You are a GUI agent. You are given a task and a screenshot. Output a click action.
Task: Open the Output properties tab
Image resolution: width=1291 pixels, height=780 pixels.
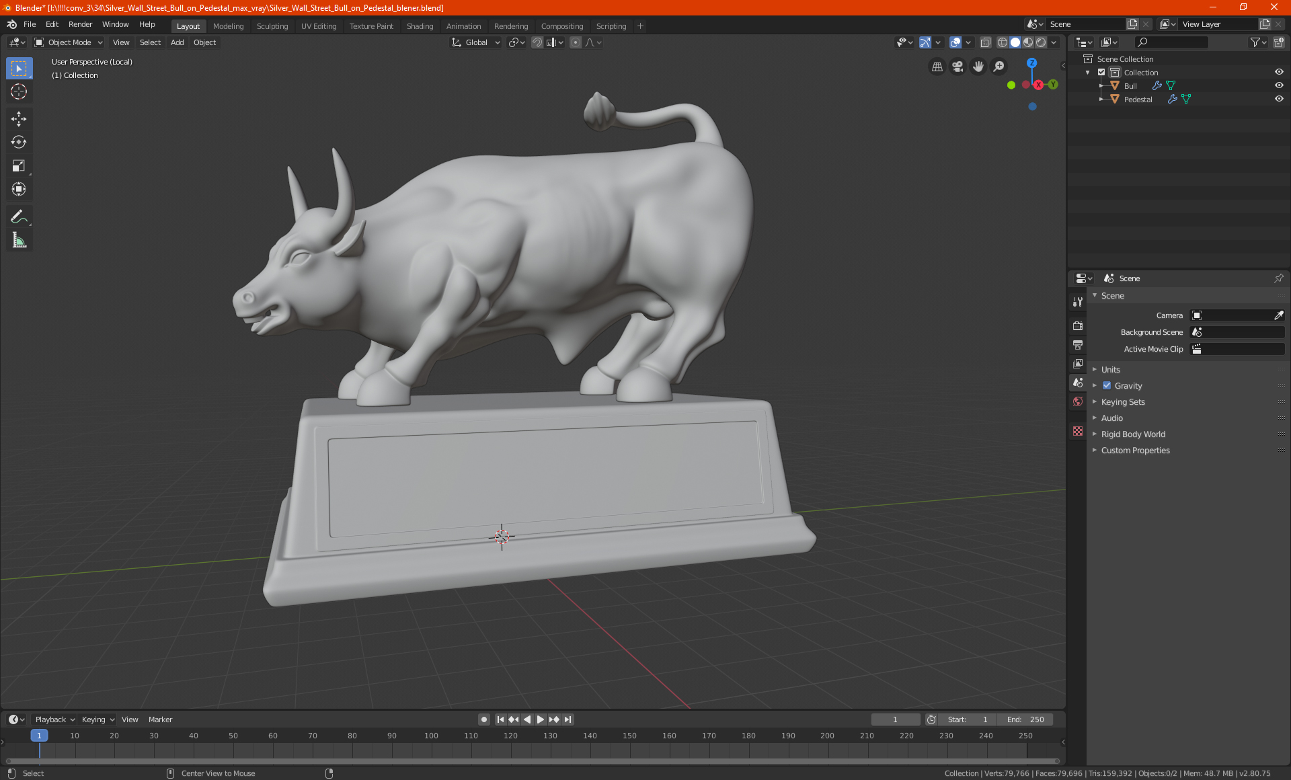[1078, 345]
